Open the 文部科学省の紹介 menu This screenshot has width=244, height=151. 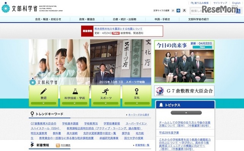[x=199, y=19]
